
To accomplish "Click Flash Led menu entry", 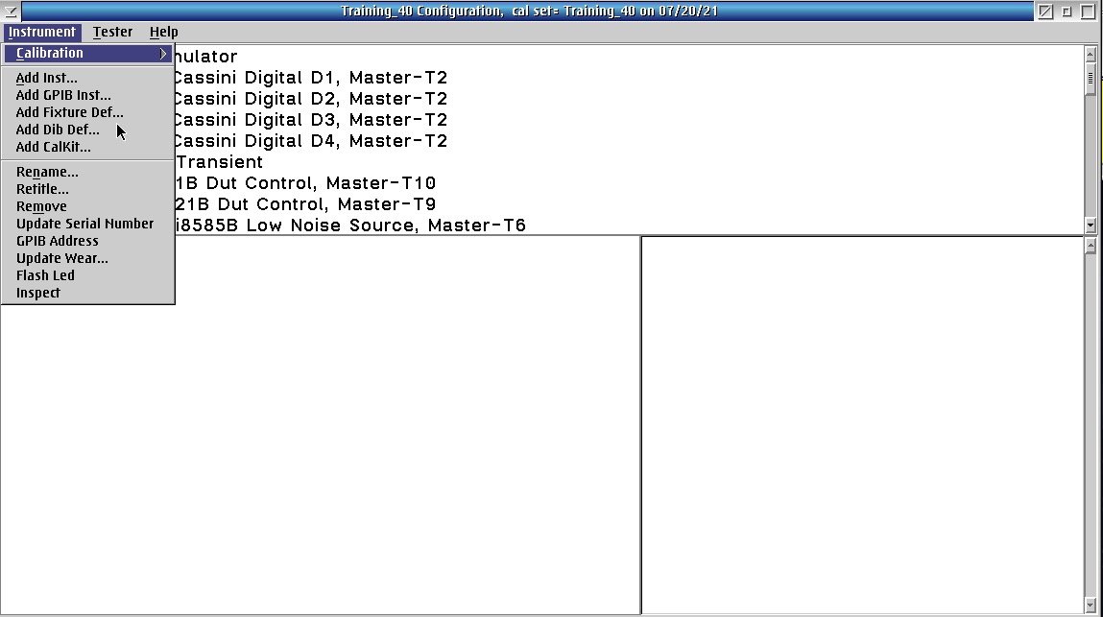I will 45,275.
